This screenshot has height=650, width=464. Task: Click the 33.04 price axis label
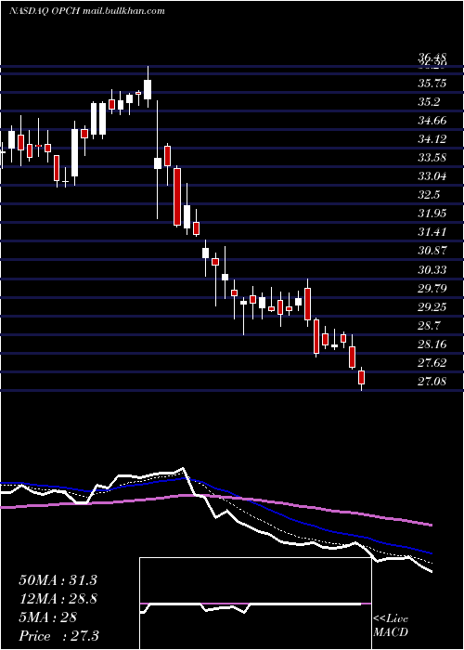[432, 176]
